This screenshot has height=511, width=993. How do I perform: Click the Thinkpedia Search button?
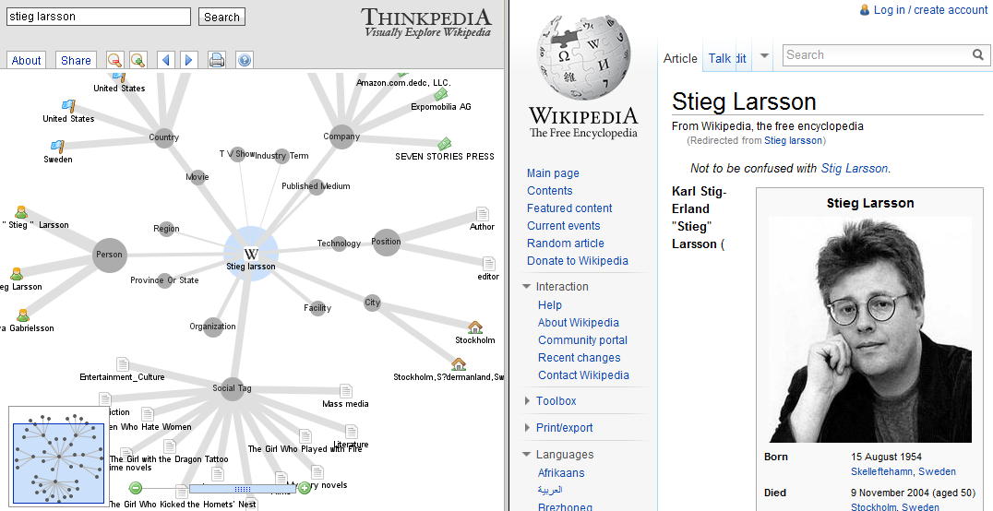tap(221, 18)
